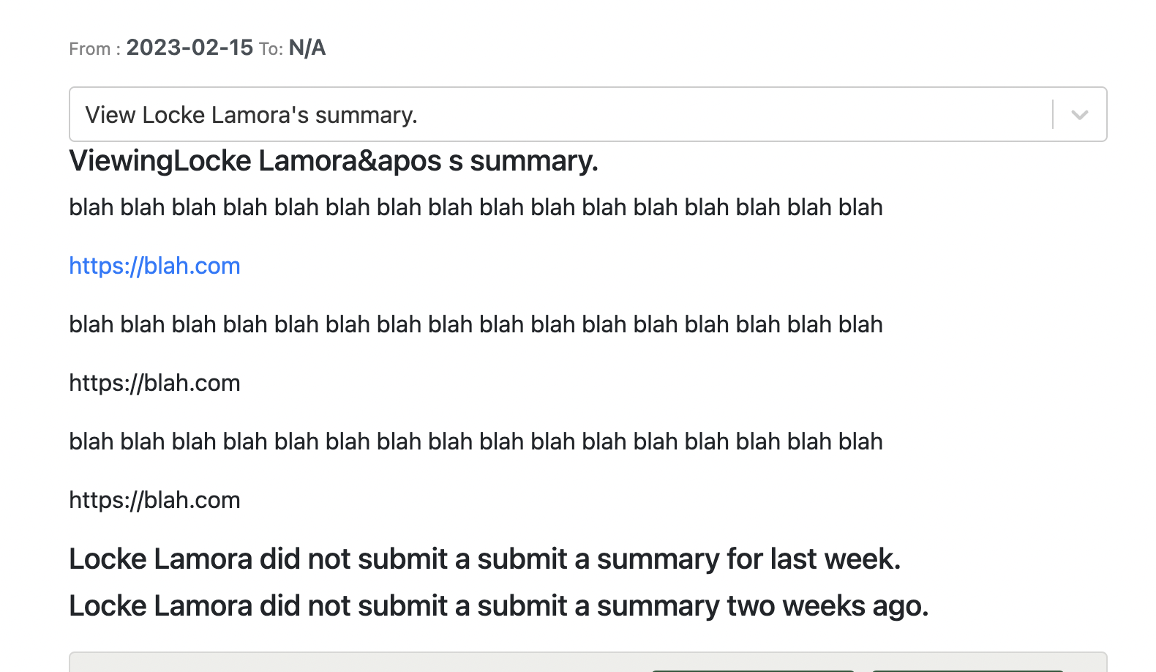This screenshot has height=672, width=1156.
Task: Click the second, unlinked https://blah.com text
Action: click(x=154, y=383)
